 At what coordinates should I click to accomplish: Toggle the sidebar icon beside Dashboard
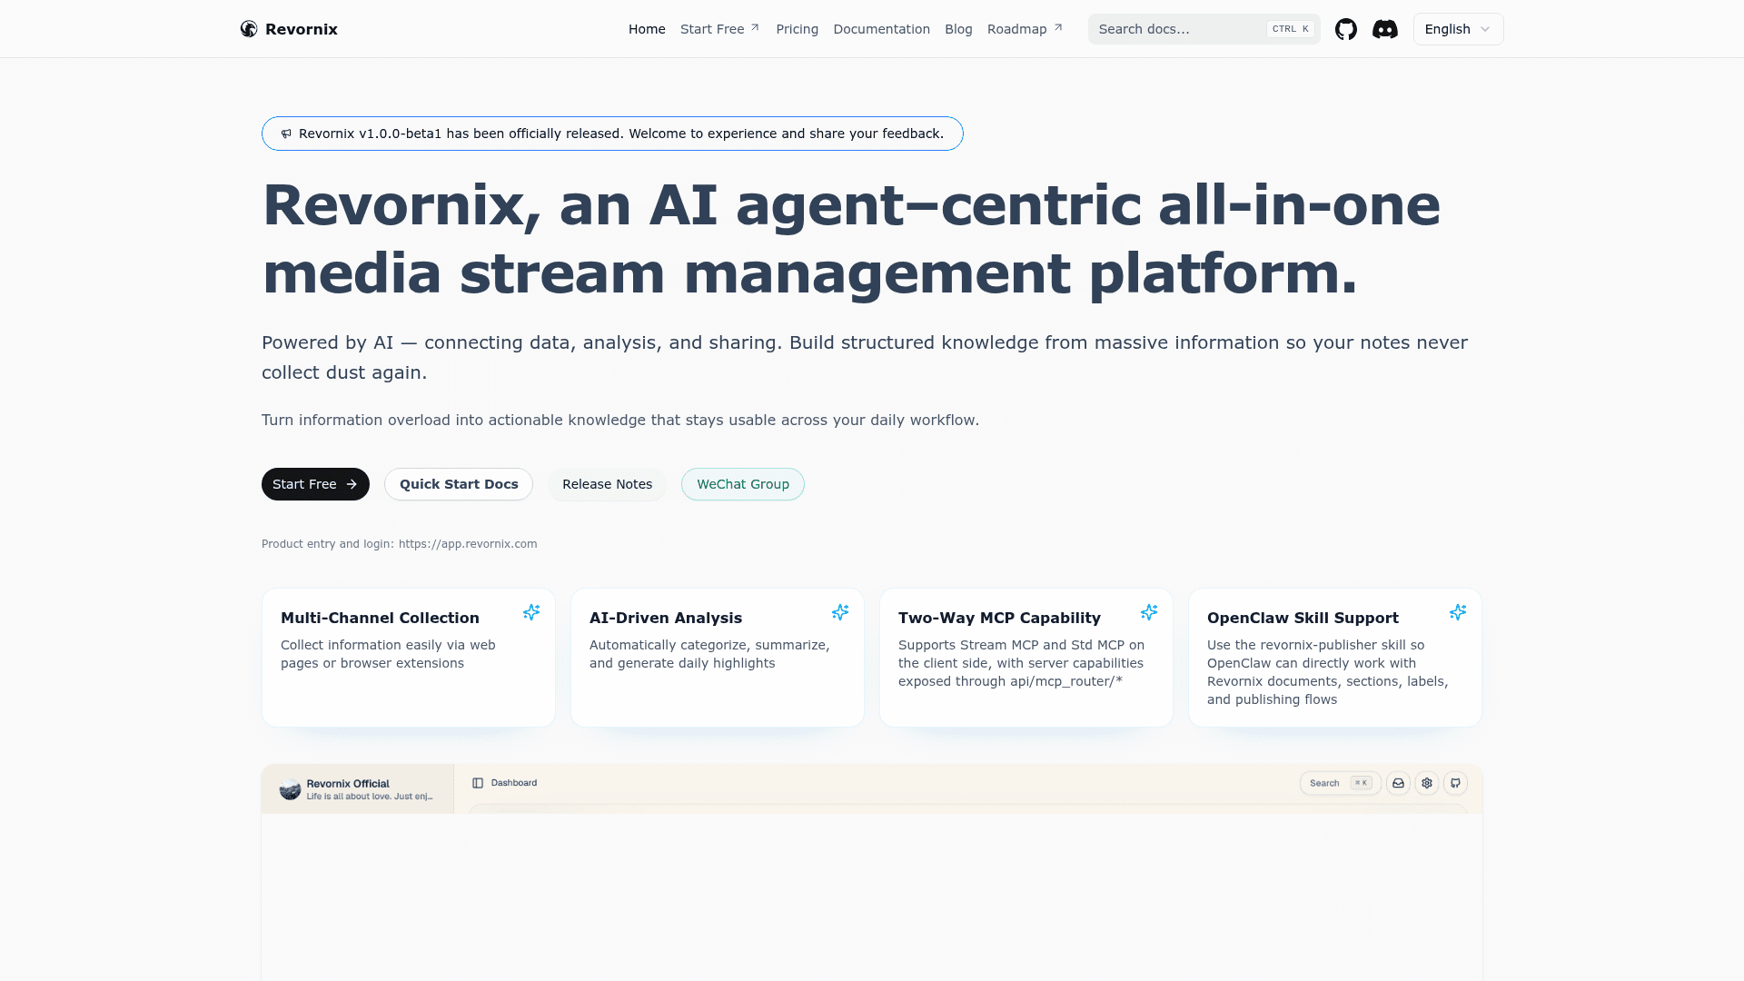pyautogui.click(x=478, y=783)
